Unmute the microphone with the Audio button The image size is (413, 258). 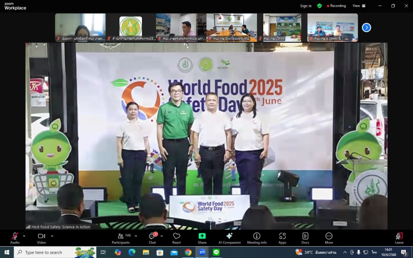point(15,238)
